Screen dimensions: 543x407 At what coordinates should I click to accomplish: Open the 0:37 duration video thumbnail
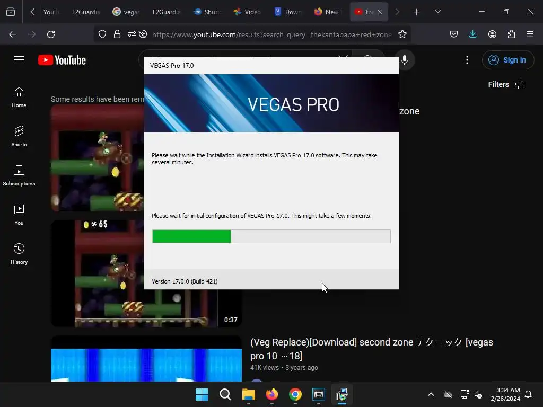pyautogui.click(x=146, y=308)
